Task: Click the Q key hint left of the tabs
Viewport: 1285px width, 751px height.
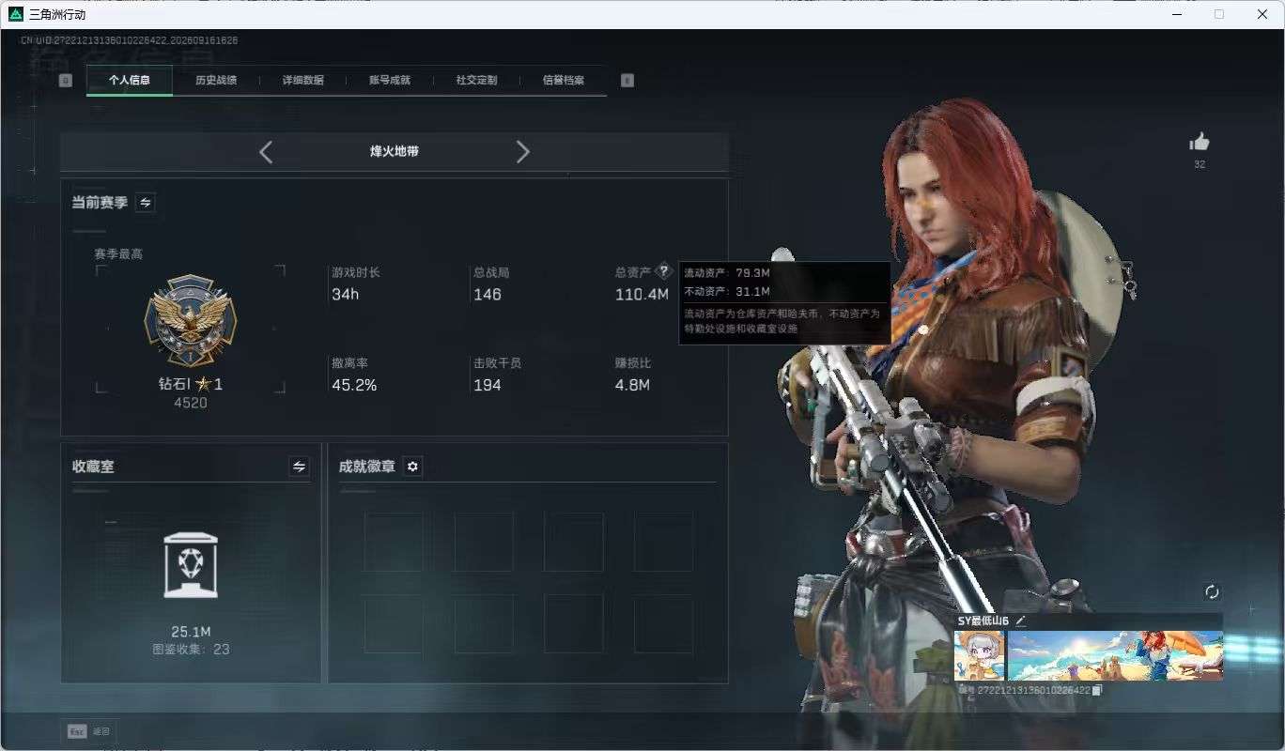Action: [65, 81]
